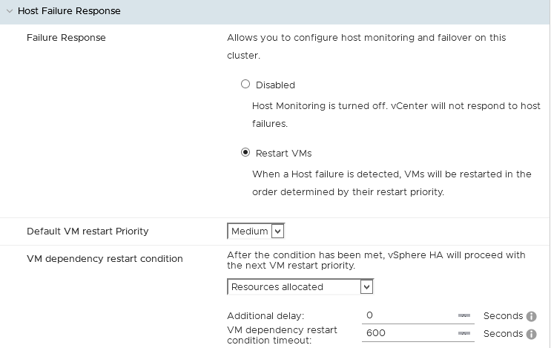The width and height of the screenshot is (551, 348).
Task: Collapse the Host Failure Response chevron
Action: (x=10, y=11)
